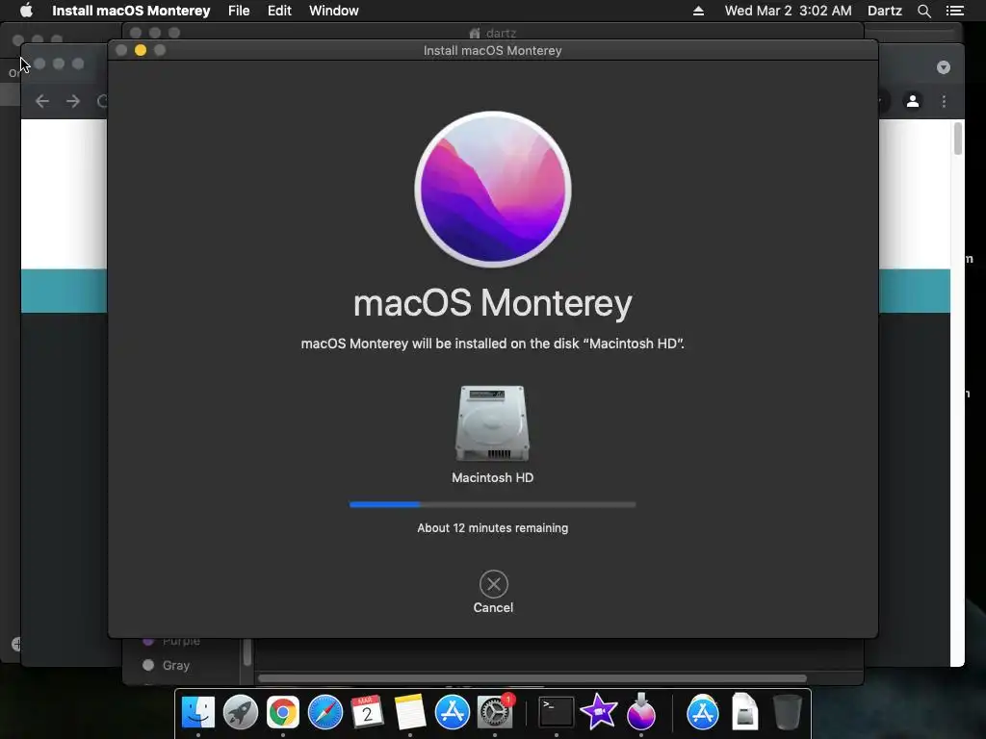
Task: Select the Purple tag in Finder sidebar
Action: (x=171, y=641)
